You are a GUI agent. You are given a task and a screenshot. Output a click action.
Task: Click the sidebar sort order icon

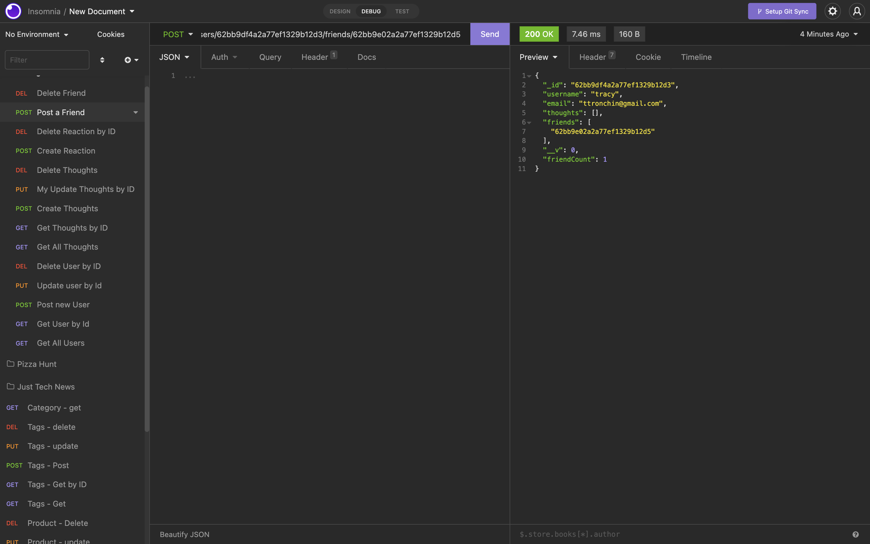coord(102,60)
